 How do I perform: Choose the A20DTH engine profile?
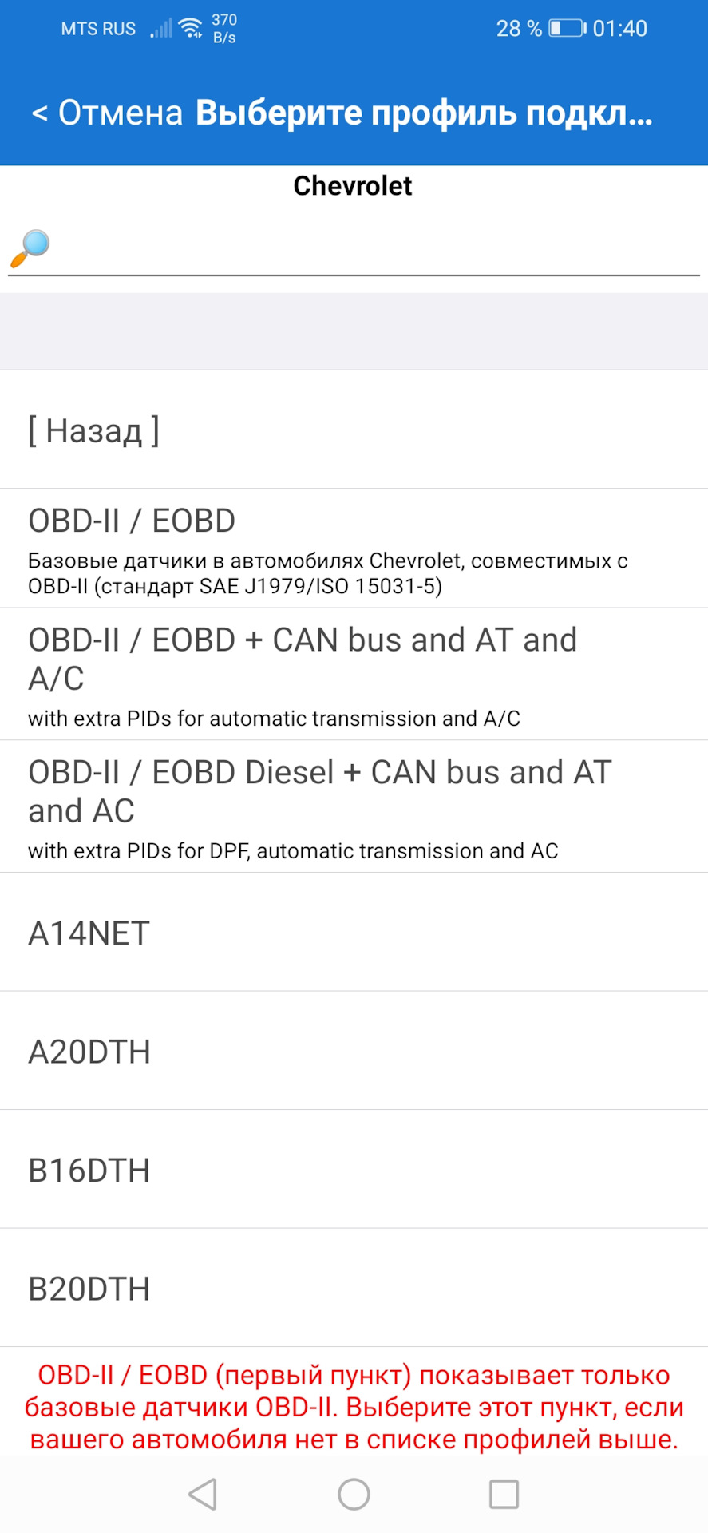354,1051
